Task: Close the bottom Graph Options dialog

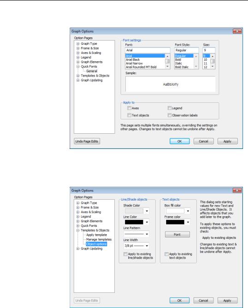Action: click(x=237, y=190)
